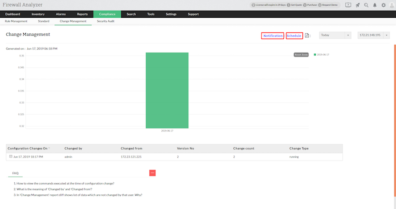Switch to Security Audit tab
This screenshot has height=209, width=396.
[x=106, y=21]
